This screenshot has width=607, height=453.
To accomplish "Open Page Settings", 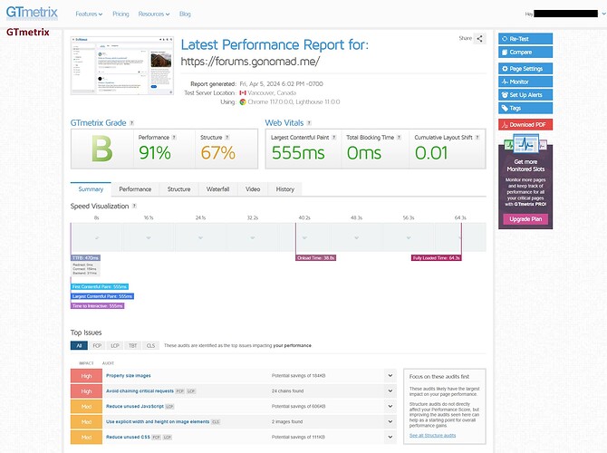I will coord(525,69).
